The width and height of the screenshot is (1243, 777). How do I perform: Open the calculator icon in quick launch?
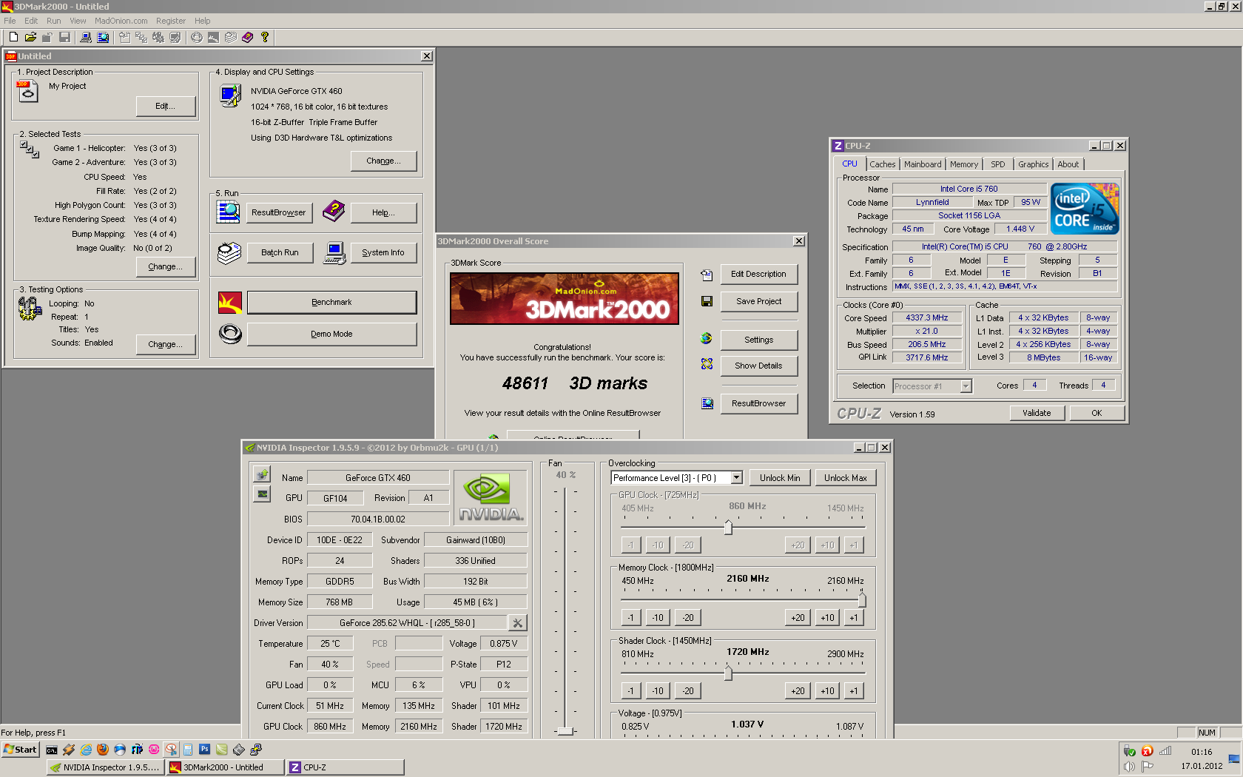188,750
